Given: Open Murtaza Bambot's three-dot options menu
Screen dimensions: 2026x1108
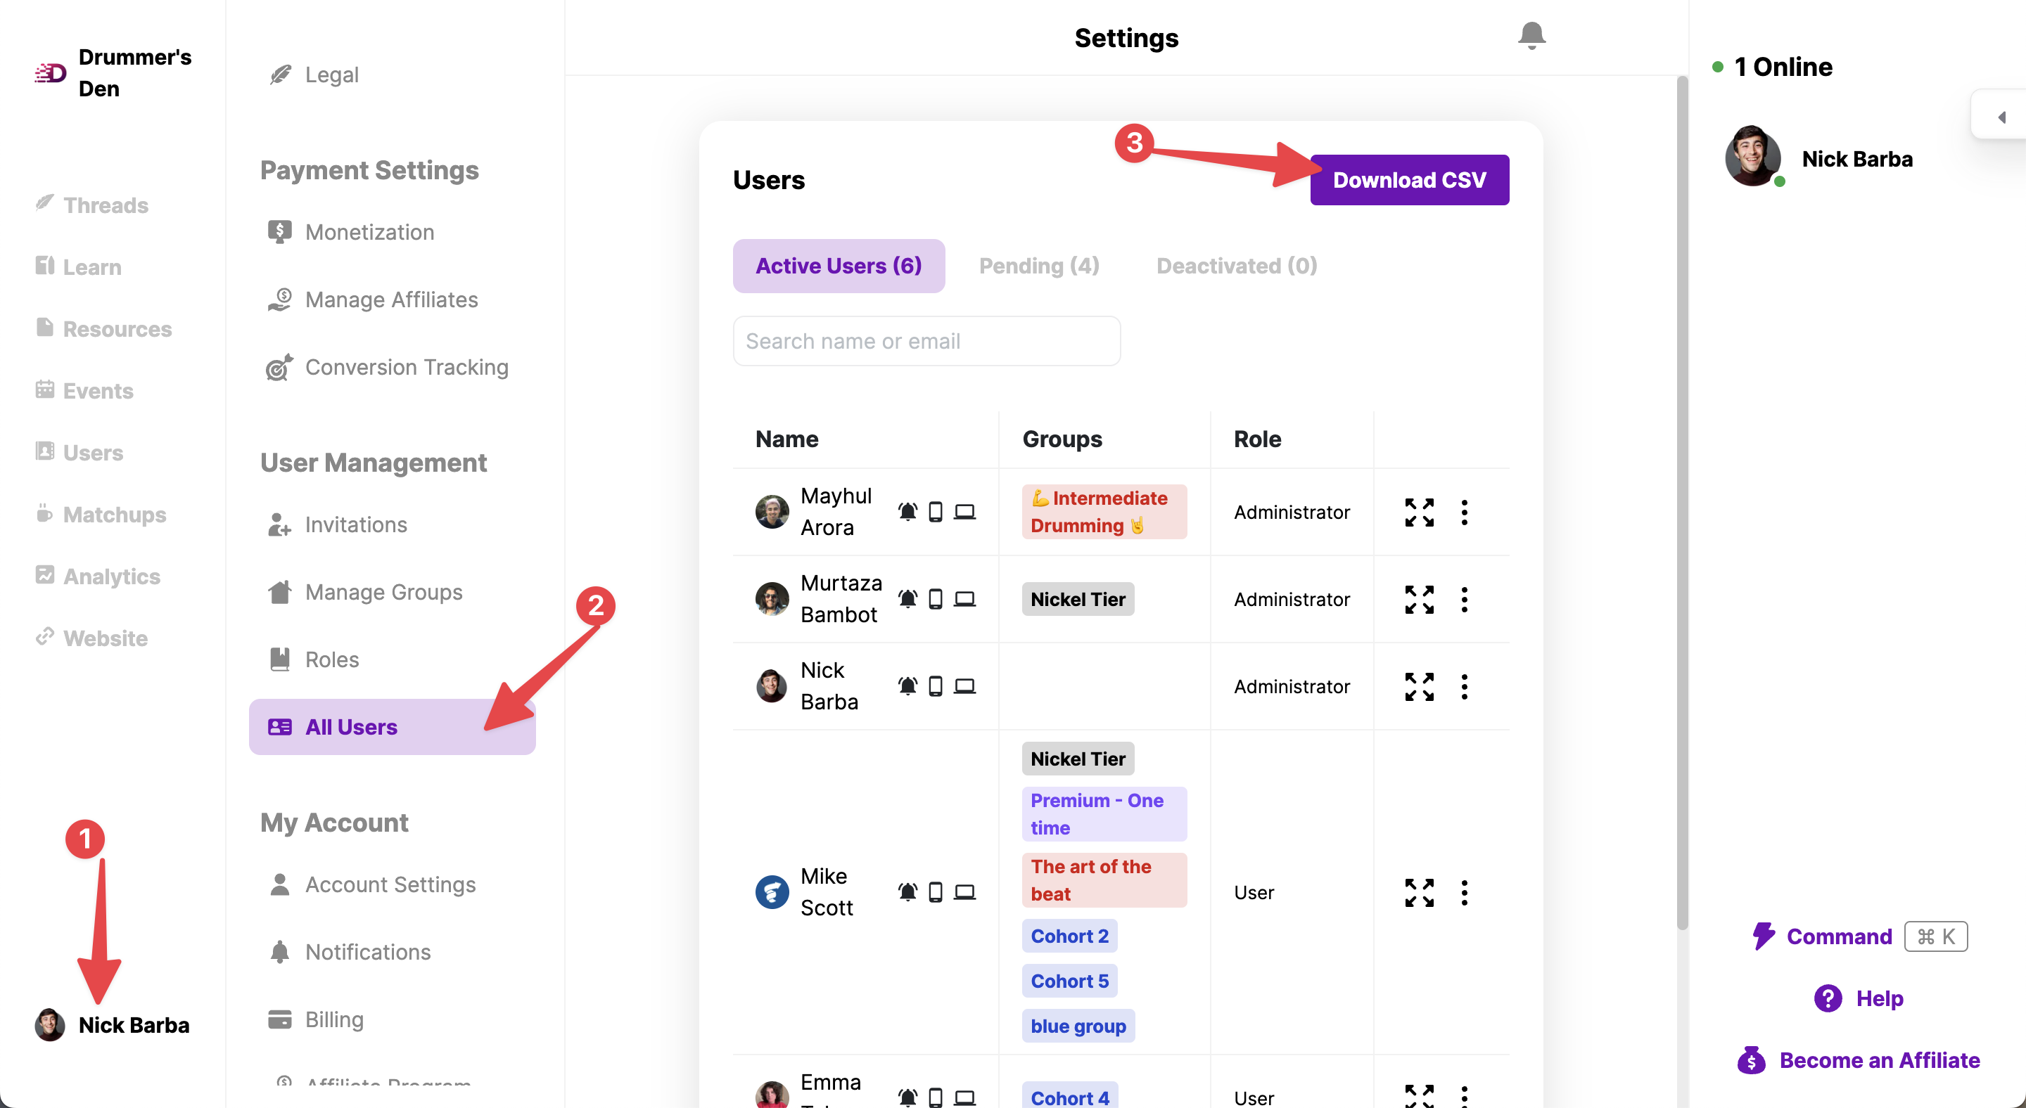Looking at the screenshot, I should pos(1464,600).
